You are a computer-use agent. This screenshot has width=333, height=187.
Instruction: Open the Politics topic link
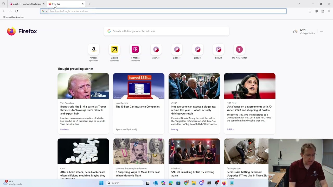pos(230,129)
